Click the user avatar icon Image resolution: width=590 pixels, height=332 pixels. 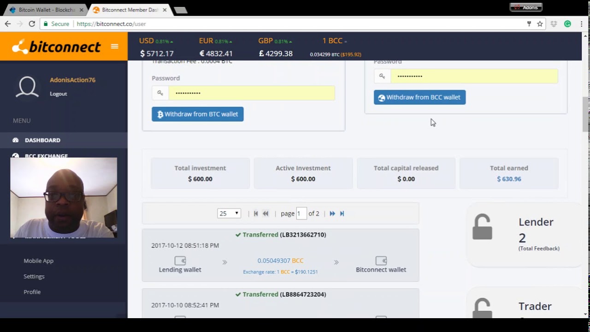(27, 87)
